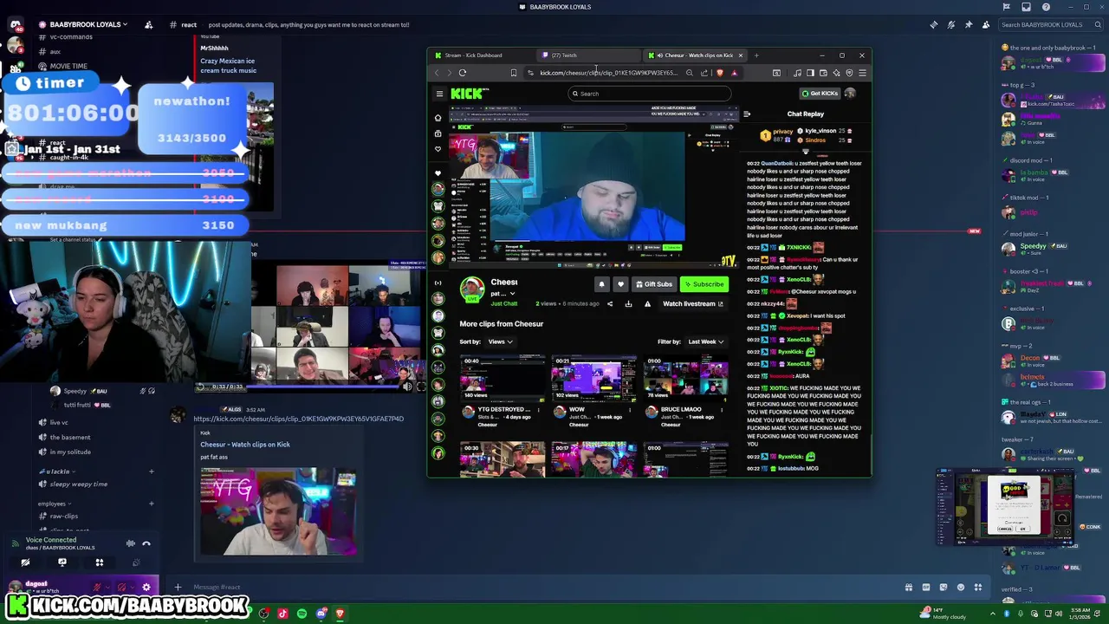Open the Brave shields lion icon

tap(719, 73)
